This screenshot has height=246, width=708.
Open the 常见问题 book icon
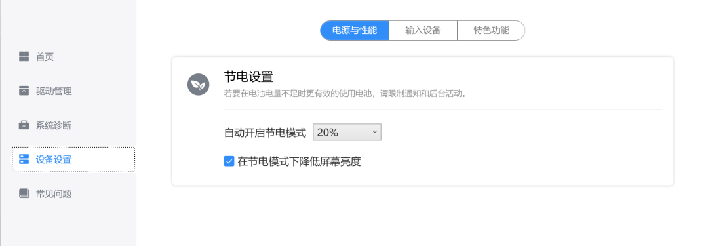24,194
